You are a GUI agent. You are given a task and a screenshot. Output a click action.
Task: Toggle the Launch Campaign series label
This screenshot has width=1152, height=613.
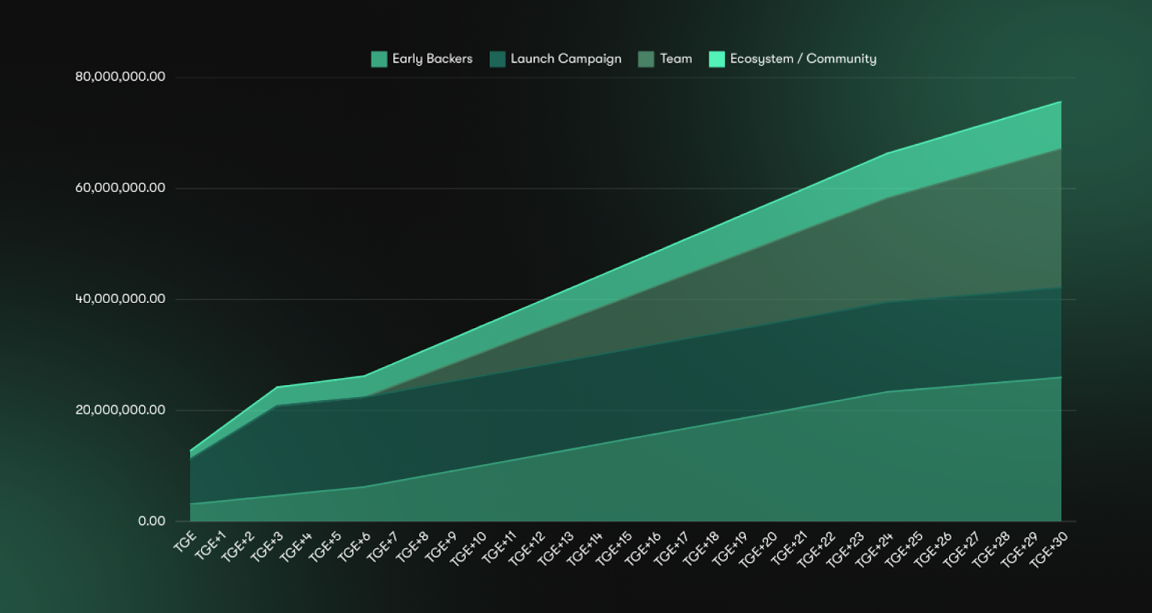click(565, 59)
